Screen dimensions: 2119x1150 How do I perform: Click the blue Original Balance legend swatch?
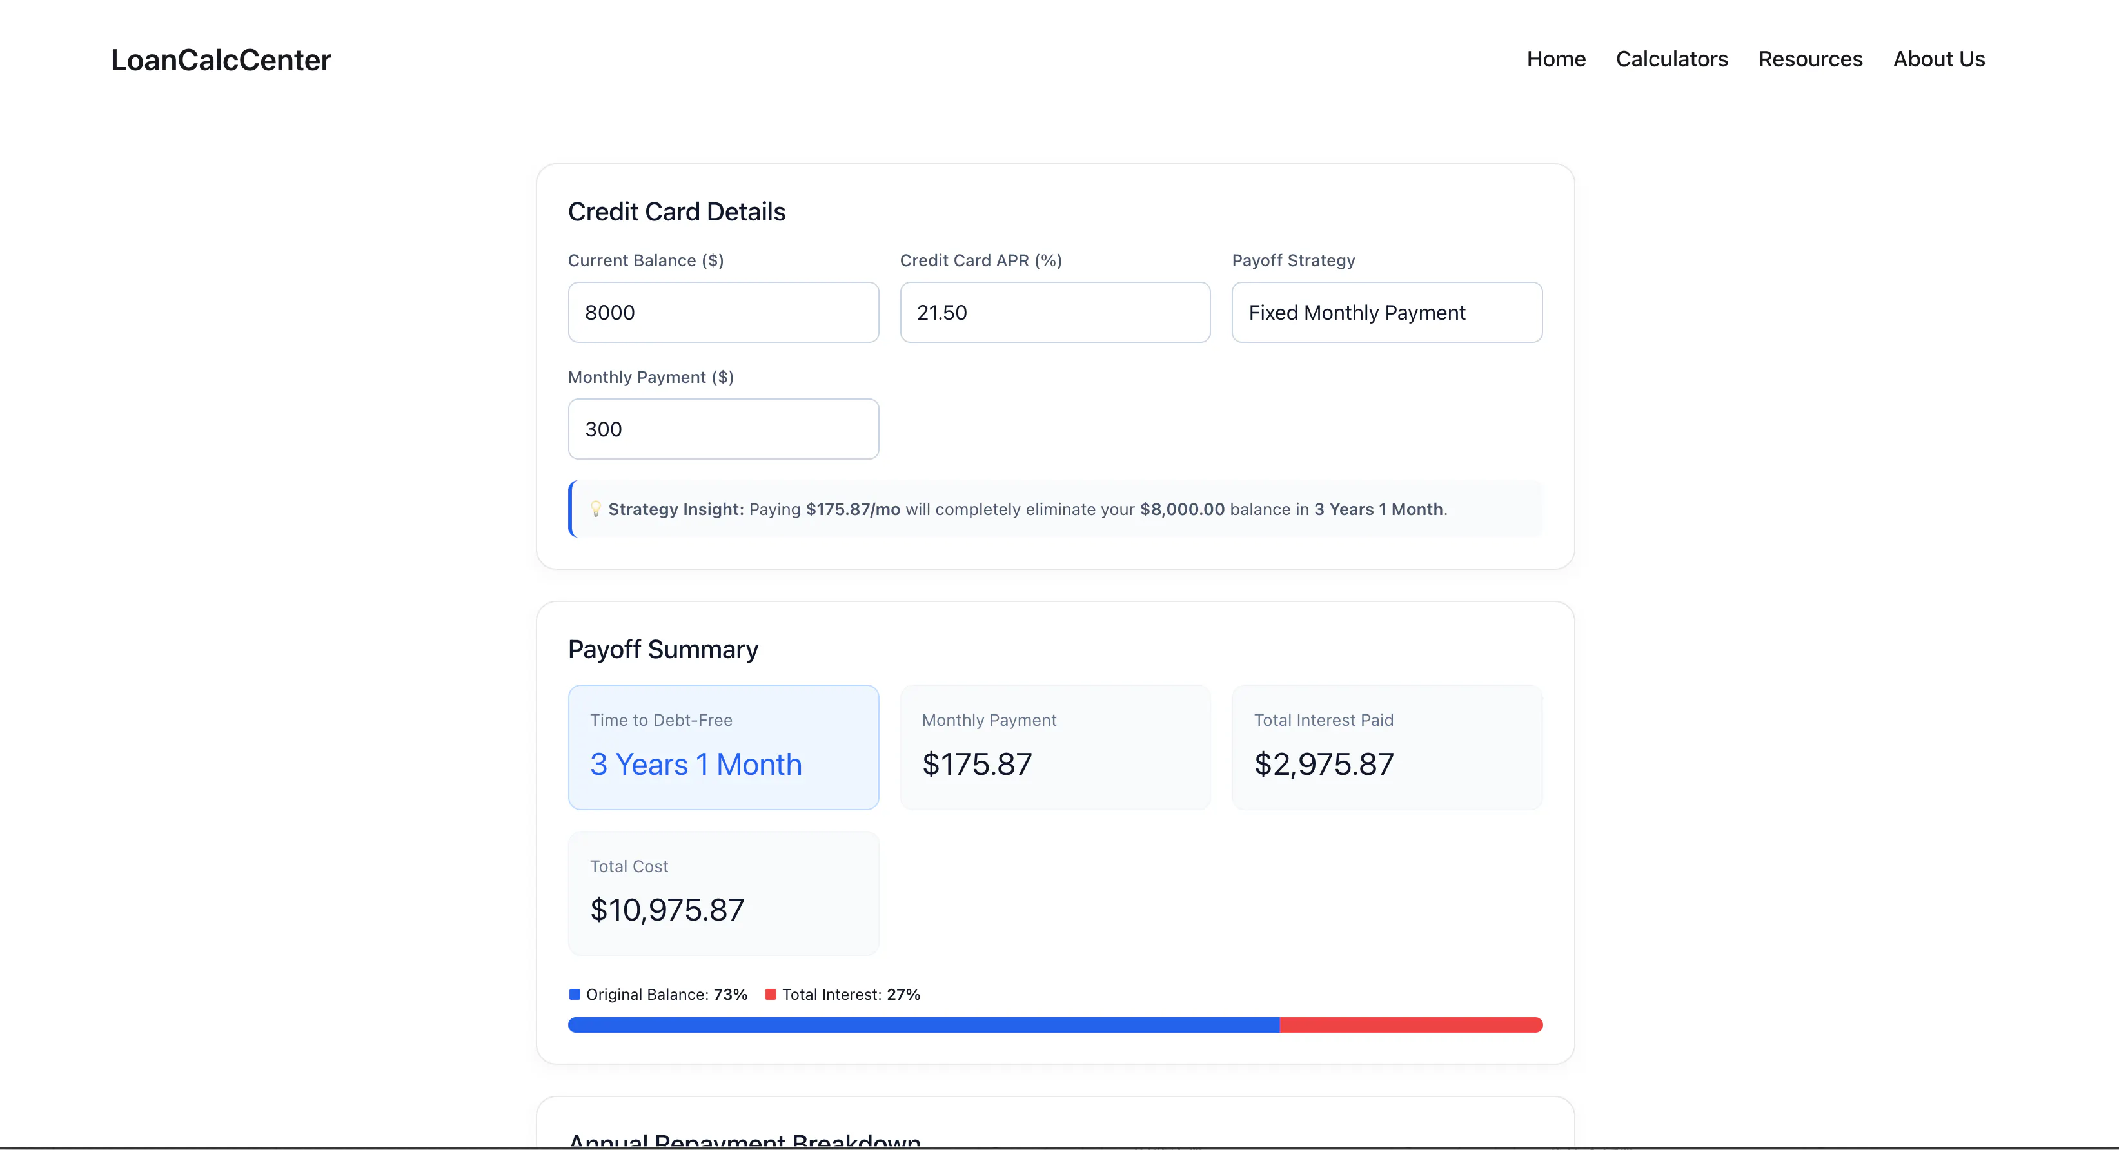coord(574,995)
